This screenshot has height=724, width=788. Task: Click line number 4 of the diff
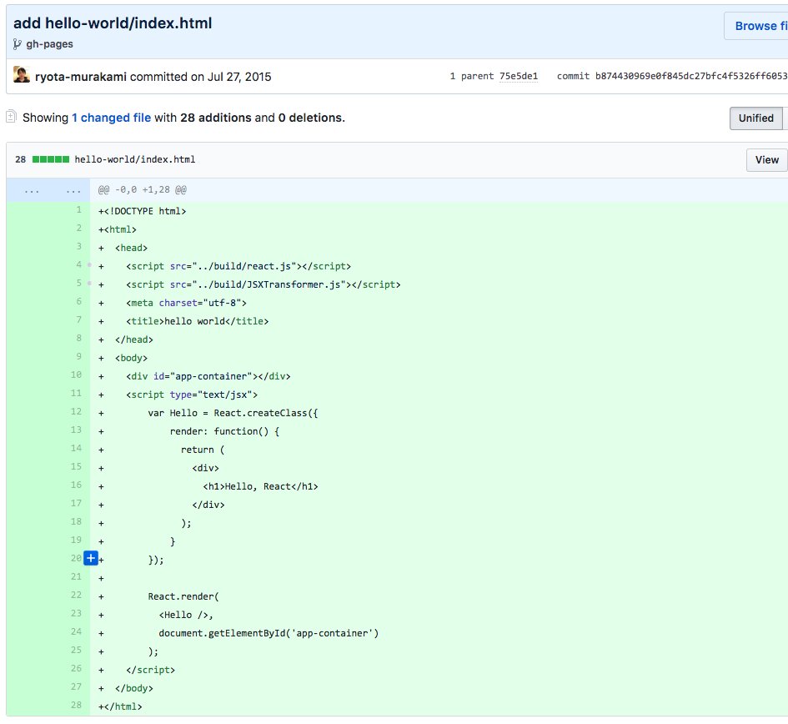[x=79, y=264]
